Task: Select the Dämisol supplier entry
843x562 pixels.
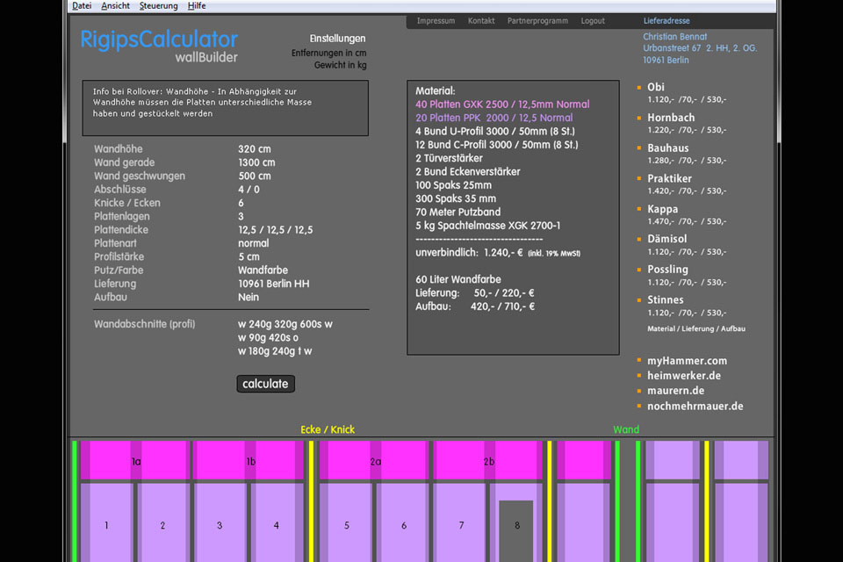Action: 666,239
